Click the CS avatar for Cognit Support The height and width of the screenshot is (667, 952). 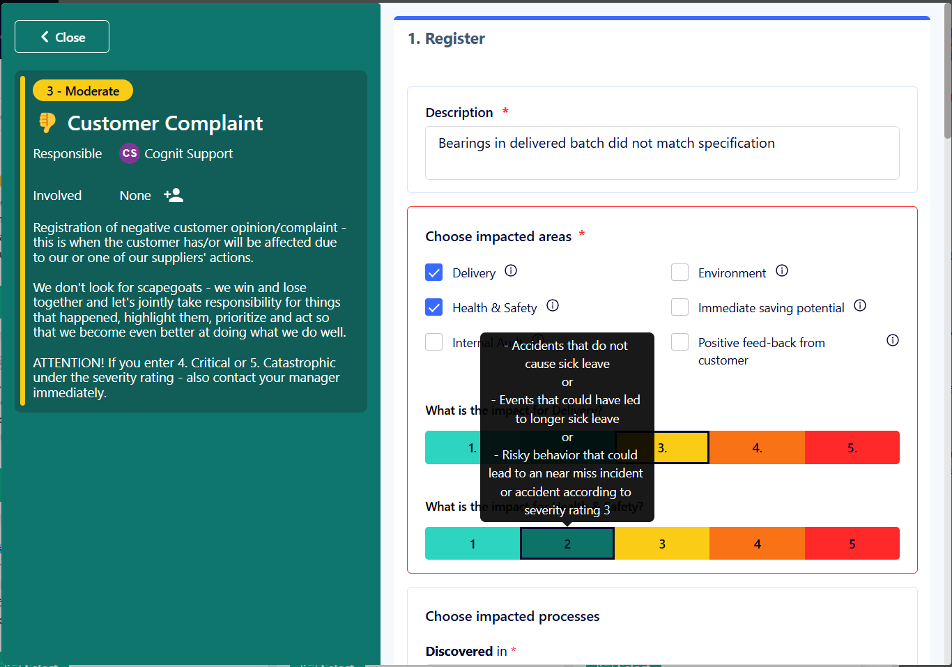tap(130, 153)
